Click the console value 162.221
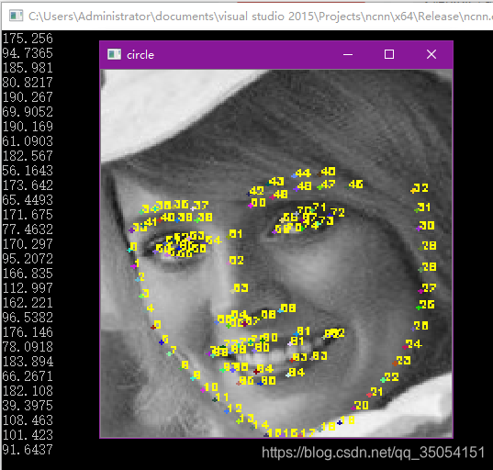The height and width of the screenshot is (470, 493). [x=28, y=303]
